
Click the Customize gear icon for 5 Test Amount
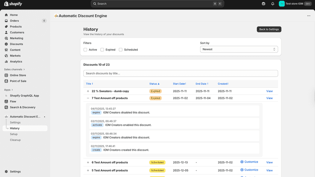[x=242, y=170]
